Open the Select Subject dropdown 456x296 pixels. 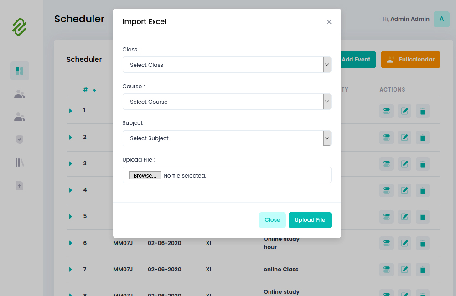click(x=227, y=138)
